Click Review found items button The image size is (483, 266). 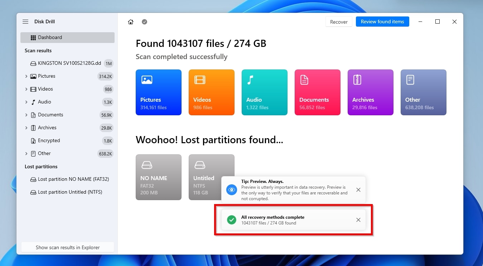click(382, 22)
